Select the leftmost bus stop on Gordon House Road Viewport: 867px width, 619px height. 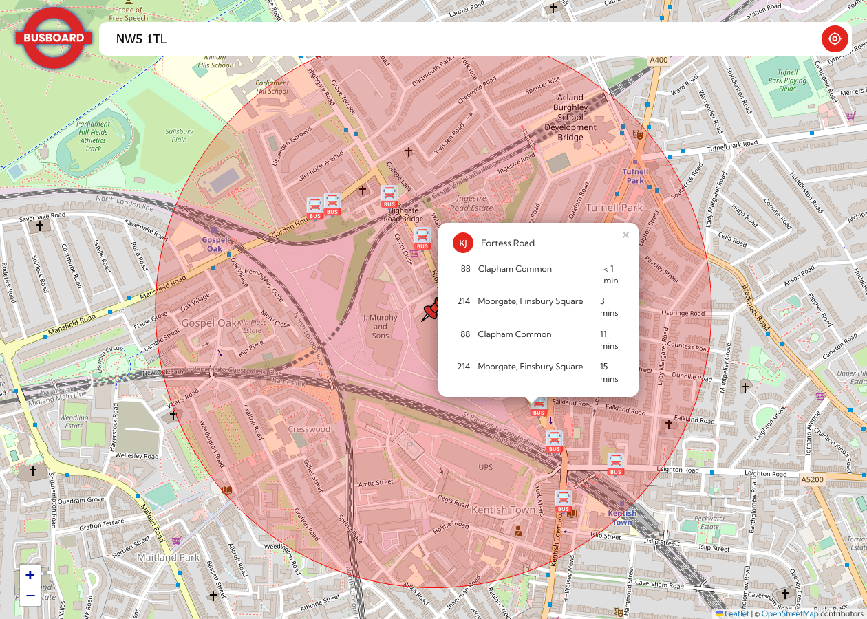pos(314,204)
